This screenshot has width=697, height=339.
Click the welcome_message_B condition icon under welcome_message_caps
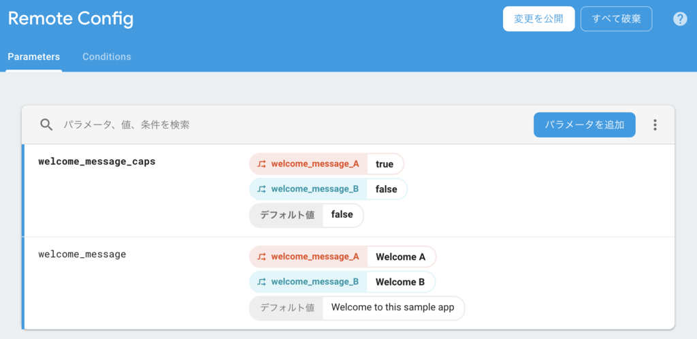coord(262,189)
